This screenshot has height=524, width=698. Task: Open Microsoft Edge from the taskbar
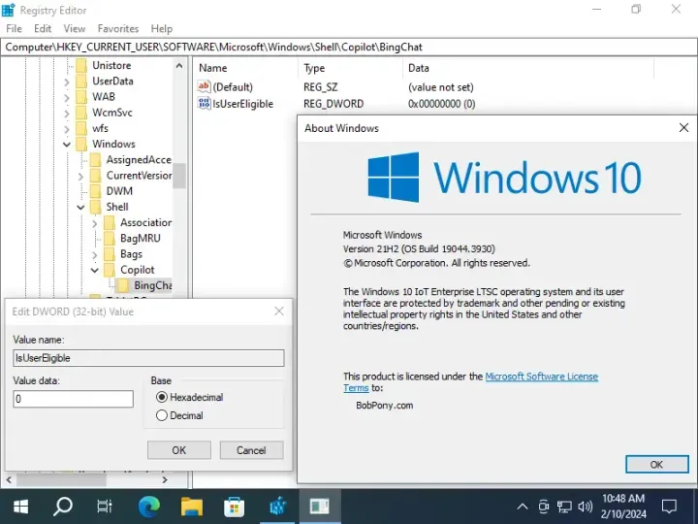tap(148, 506)
